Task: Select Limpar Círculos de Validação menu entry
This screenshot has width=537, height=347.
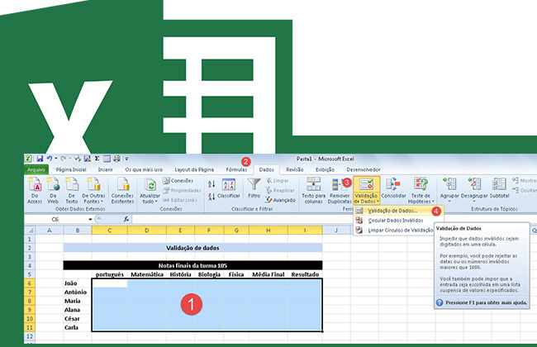Action: 394,231
